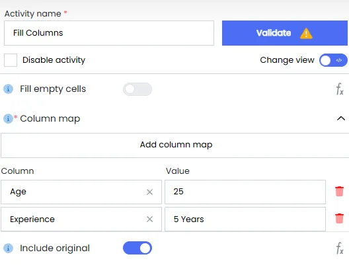The image size is (349, 273).
Task: Delete the Age column map row
Action: click(339, 192)
